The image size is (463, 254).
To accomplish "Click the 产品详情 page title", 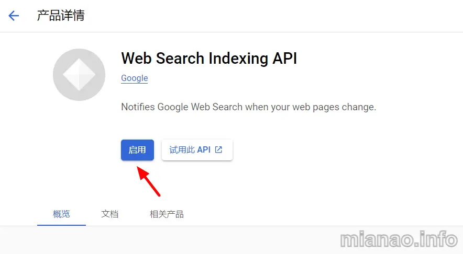I will (x=61, y=16).
